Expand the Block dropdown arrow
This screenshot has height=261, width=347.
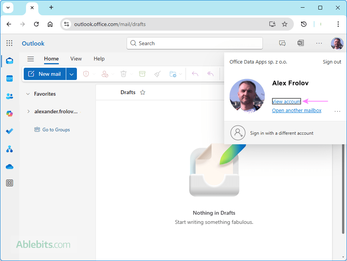113,74
